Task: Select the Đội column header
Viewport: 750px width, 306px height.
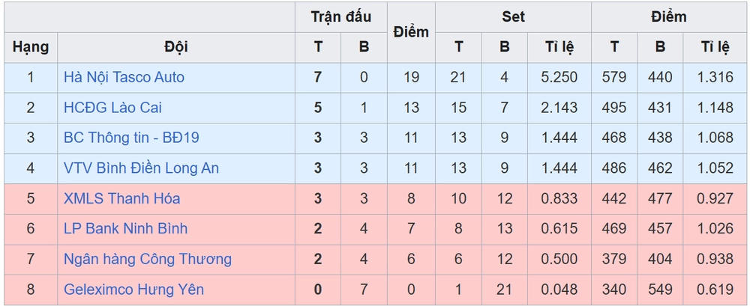Action: click(x=176, y=47)
